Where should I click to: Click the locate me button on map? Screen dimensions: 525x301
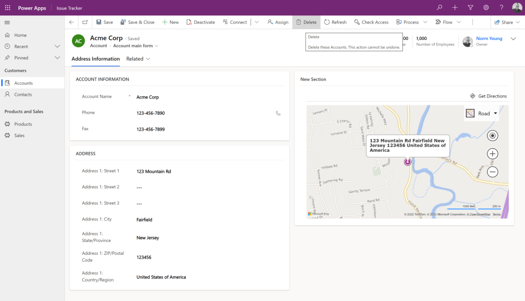(x=493, y=135)
